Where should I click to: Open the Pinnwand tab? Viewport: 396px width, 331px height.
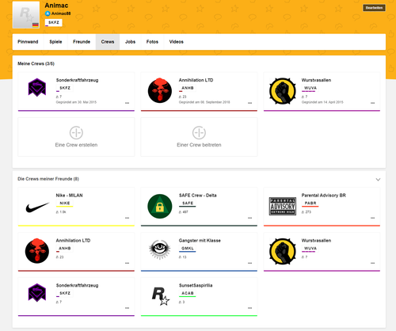tap(28, 42)
